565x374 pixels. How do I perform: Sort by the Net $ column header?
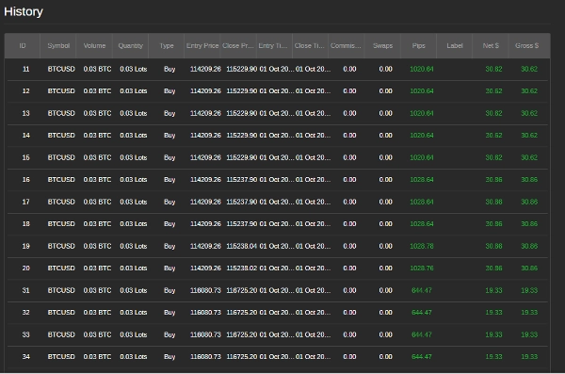(491, 46)
